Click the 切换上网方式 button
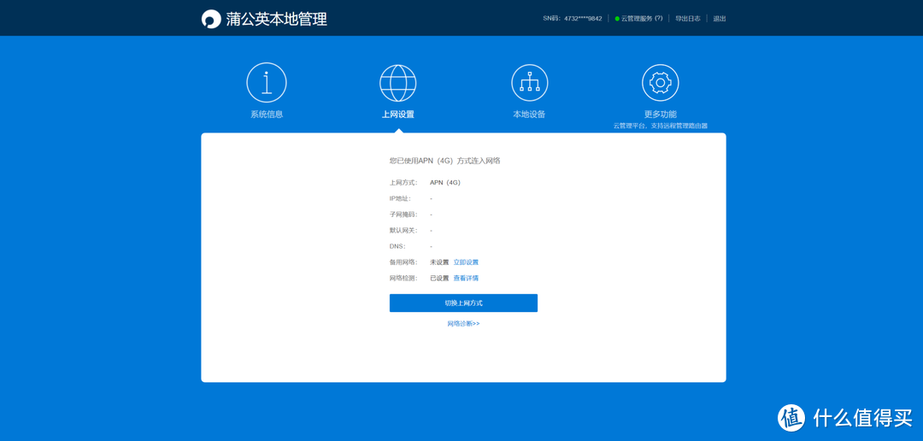This screenshot has width=923, height=441. (463, 303)
